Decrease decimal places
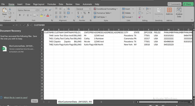This screenshot has width=195, height=106. point(82,17)
